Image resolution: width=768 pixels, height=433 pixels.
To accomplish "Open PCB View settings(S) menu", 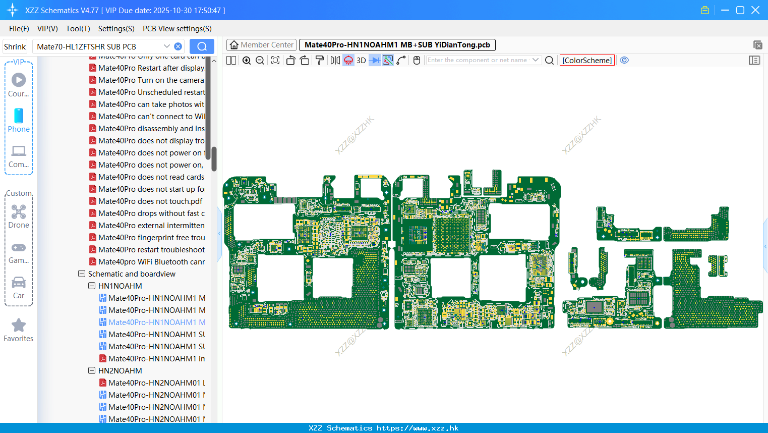I will (x=177, y=29).
